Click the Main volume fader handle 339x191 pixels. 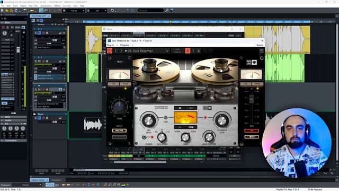pos(18,49)
